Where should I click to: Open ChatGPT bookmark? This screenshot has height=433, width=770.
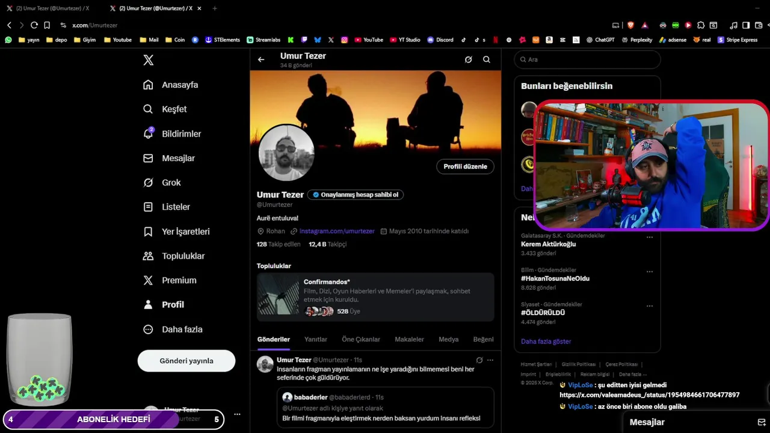coord(600,40)
